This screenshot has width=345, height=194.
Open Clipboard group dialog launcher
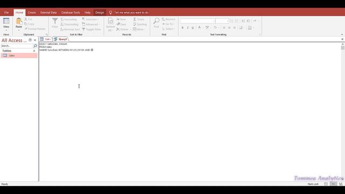pyautogui.click(x=47, y=34)
